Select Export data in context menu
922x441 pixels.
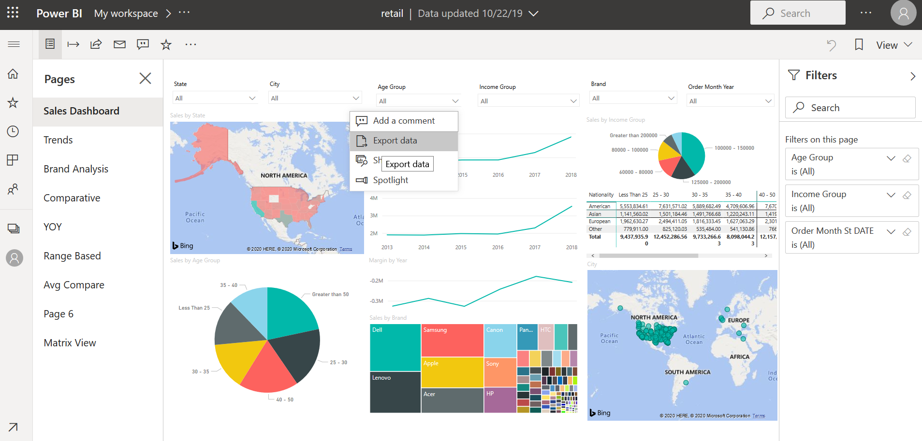pyautogui.click(x=404, y=141)
